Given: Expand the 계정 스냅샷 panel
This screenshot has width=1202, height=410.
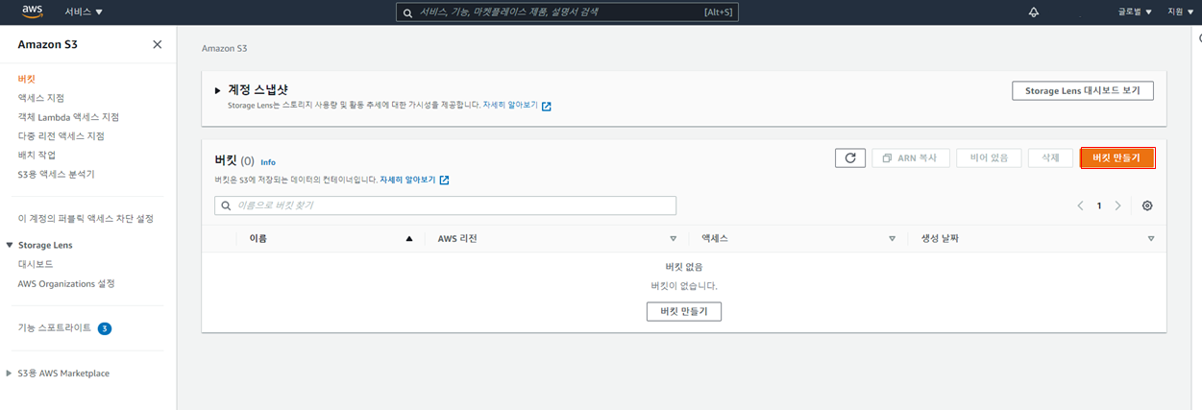Looking at the screenshot, I should [x=218, y=90].
